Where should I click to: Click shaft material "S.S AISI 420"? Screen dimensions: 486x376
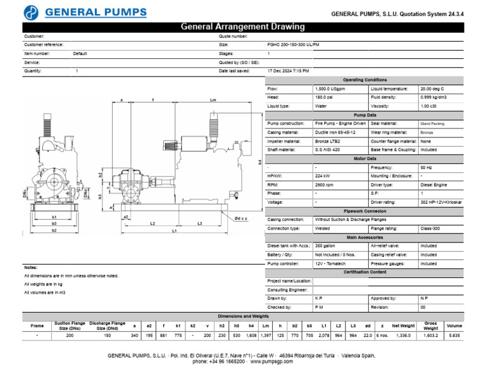327,150
